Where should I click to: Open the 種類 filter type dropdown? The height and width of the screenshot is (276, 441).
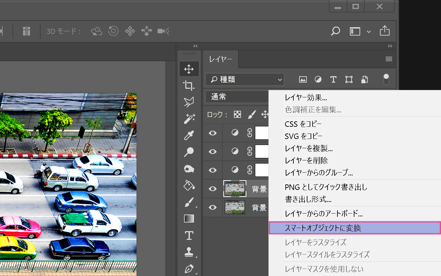click(x=244, y=79)
